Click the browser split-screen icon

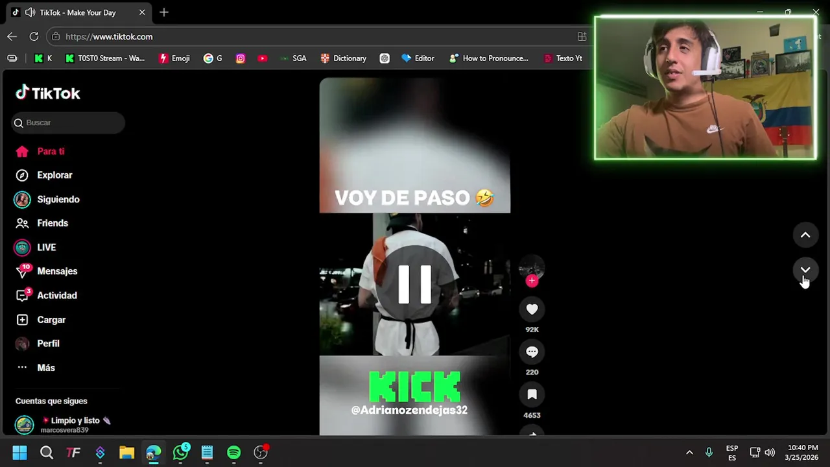(582, 36)
